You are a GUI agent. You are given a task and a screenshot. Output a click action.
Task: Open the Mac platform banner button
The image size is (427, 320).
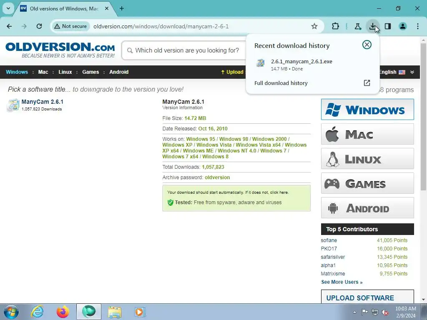pyautogui.click(x=367, y=134)
